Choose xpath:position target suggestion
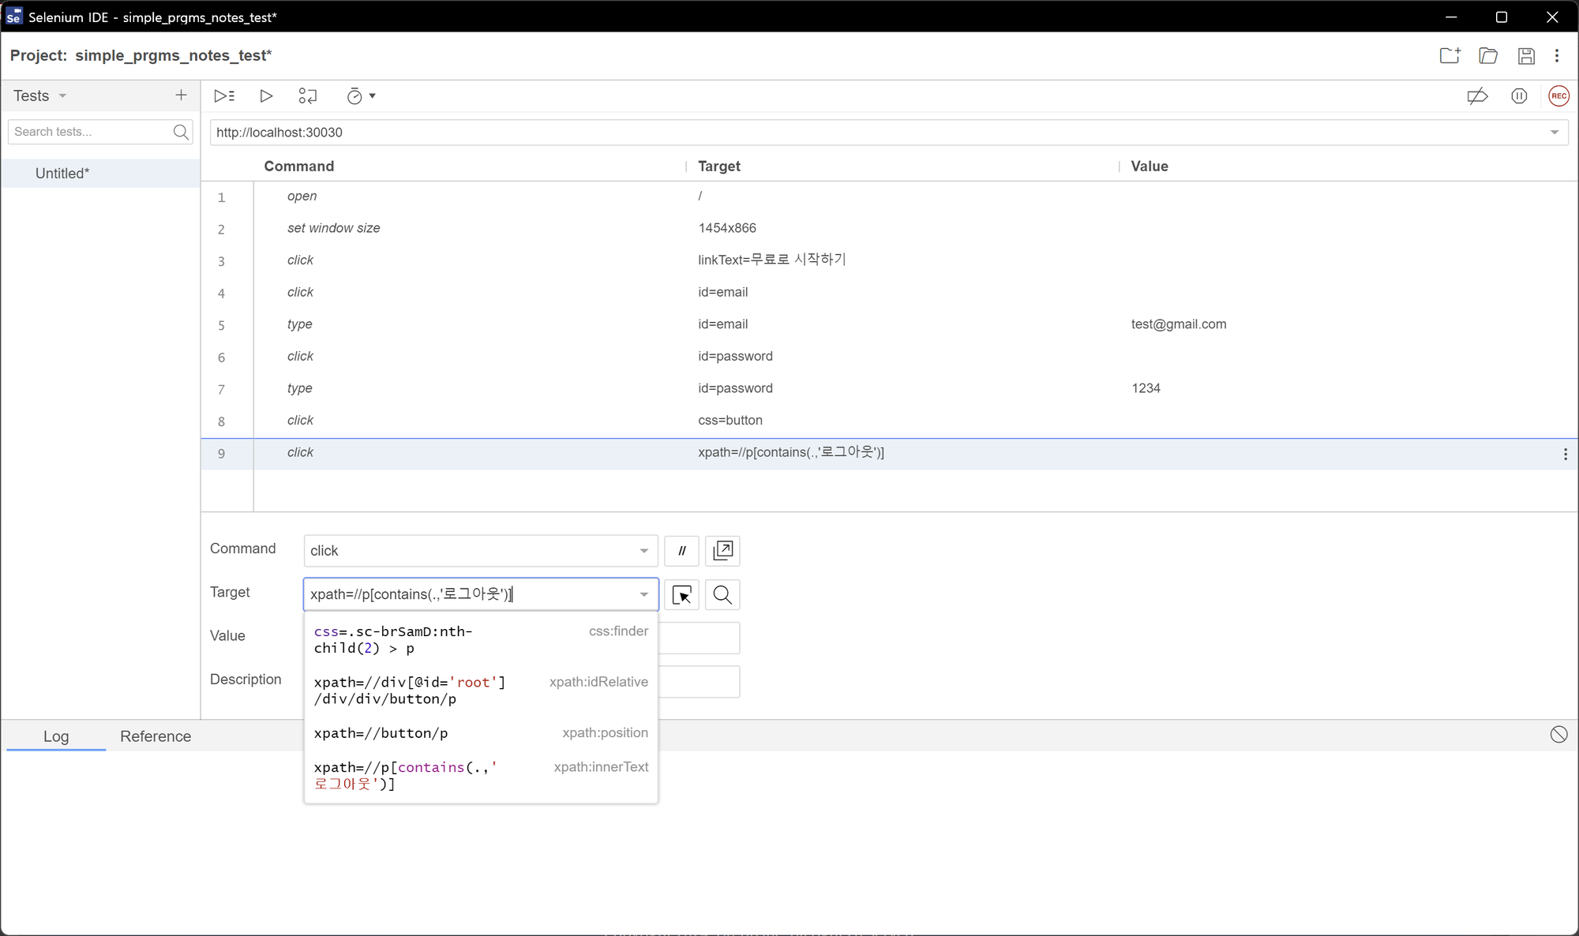This screenshot has height=936, width=1579. point(481,733)
